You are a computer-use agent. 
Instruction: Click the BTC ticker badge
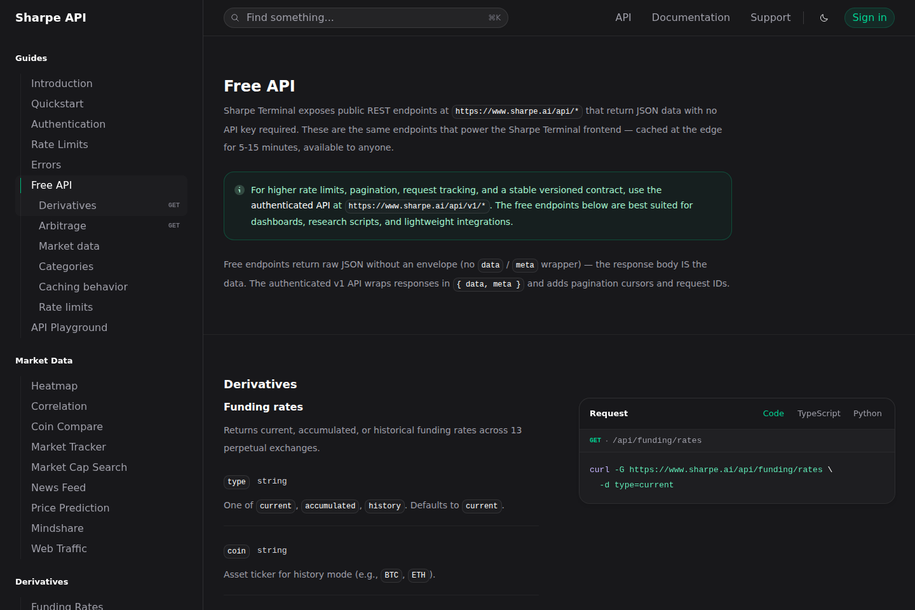tap(391, 575)
